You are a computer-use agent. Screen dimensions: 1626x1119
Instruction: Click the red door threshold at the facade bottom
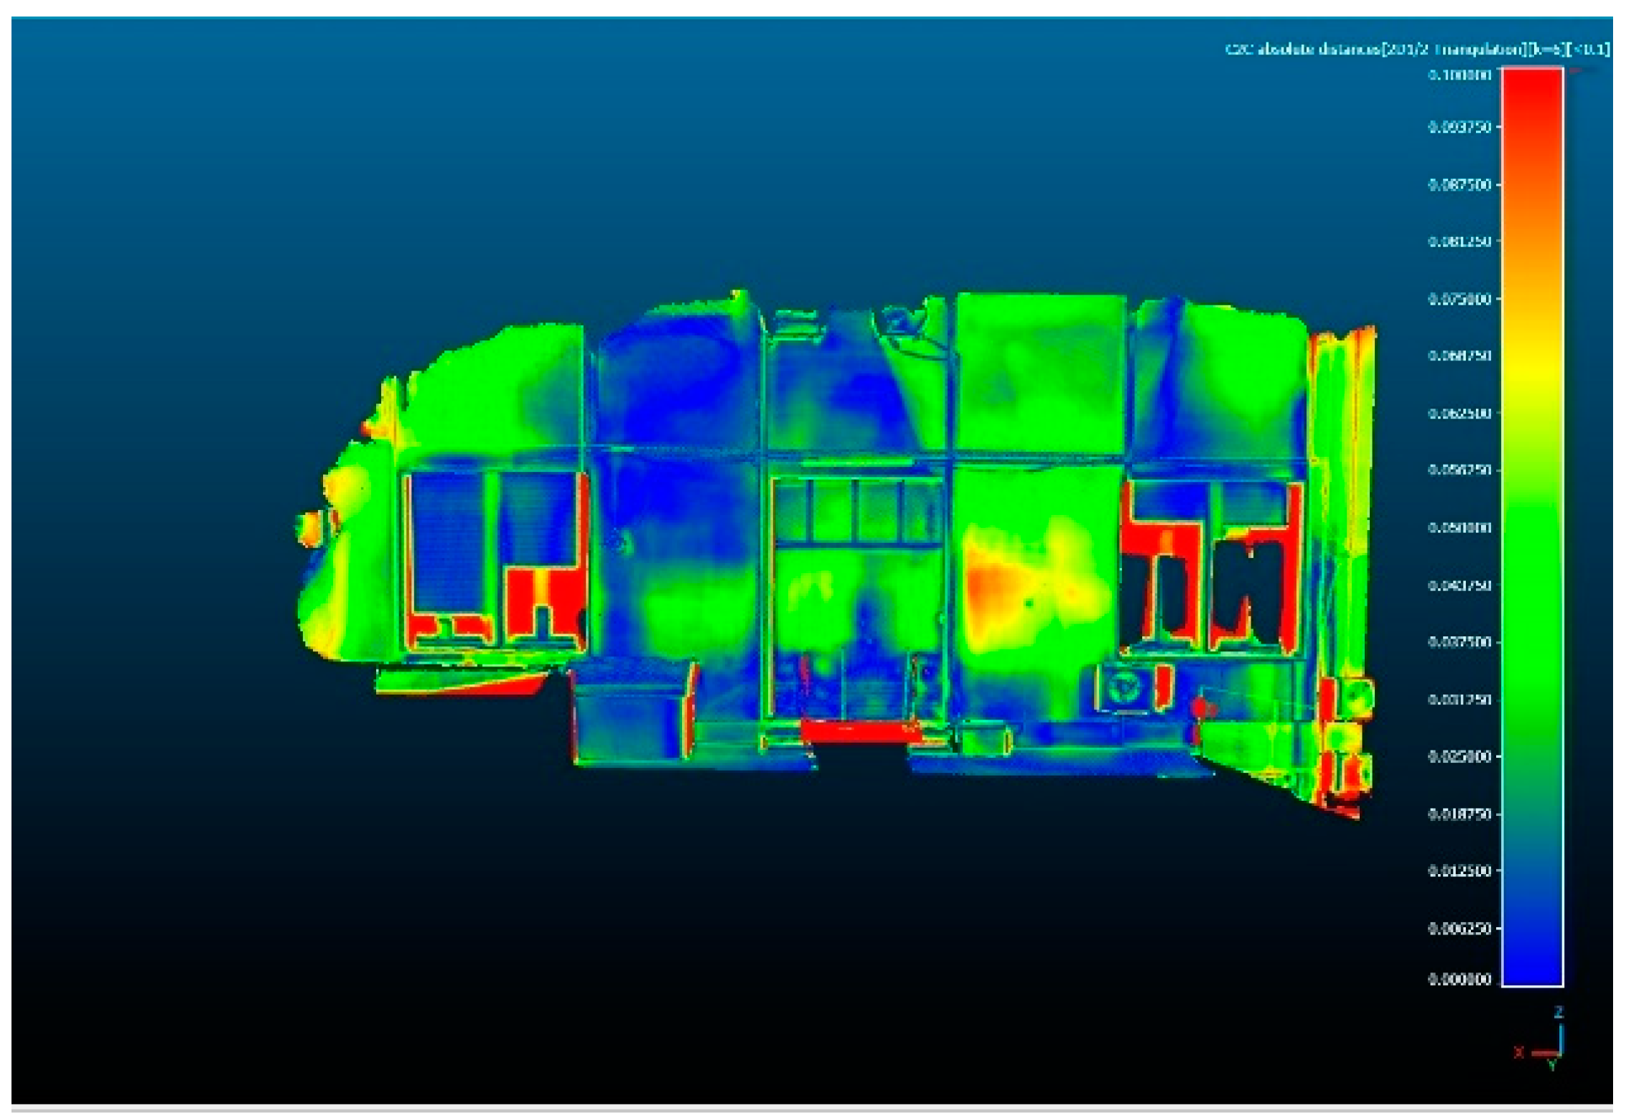pos(861,731)
